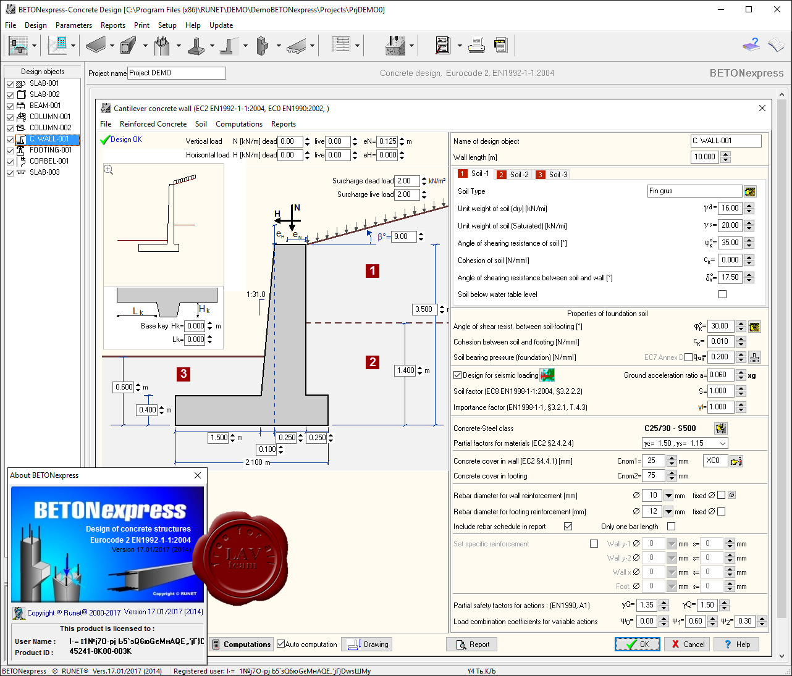The width and height of the screenshot is (792, 676).
Task: Open the soil-footing friction angle table icon
Action: (x=754, y=327)
